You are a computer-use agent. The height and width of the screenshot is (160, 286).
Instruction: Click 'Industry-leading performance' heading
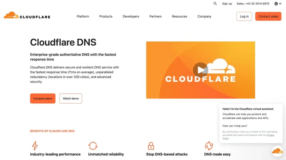coord(55,154)
